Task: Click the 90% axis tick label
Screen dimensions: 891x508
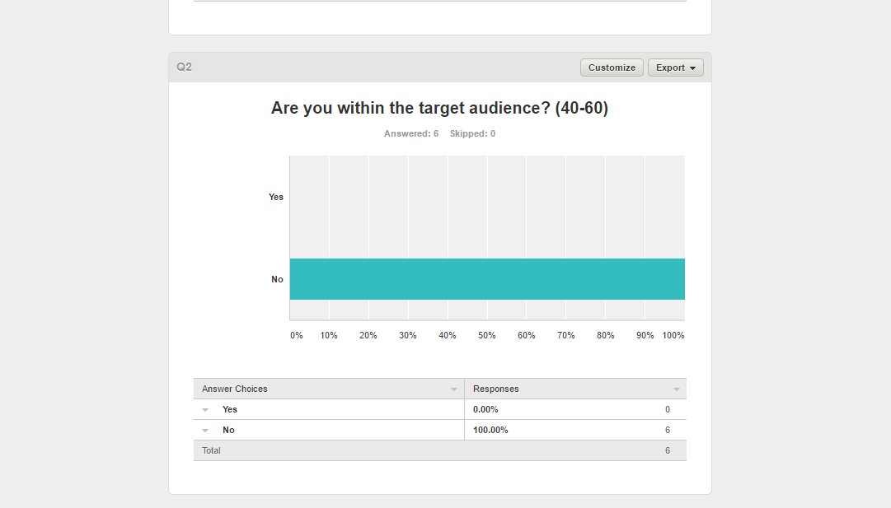Action: click(645, 335)
